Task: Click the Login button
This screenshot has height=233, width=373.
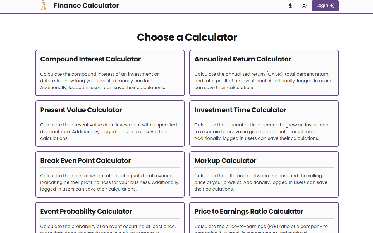Action: point(325,6)
